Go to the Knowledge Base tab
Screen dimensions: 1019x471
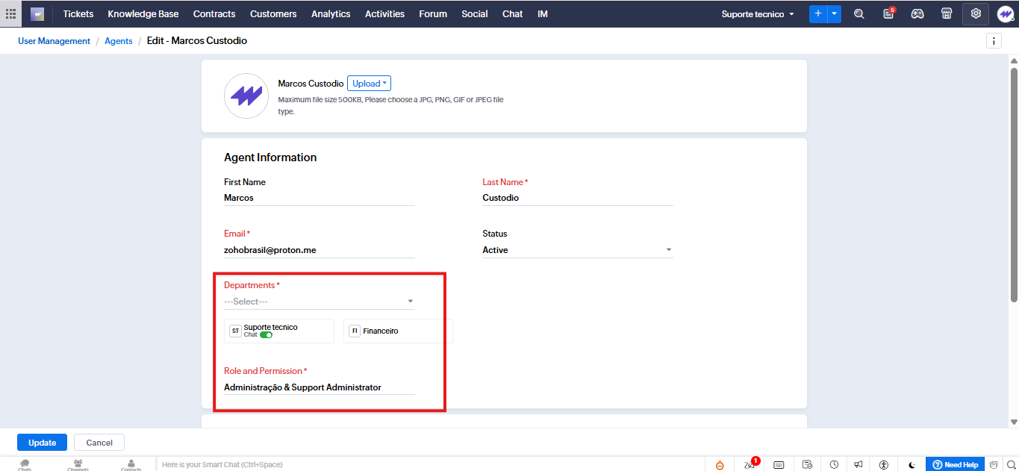click(143, 14)
